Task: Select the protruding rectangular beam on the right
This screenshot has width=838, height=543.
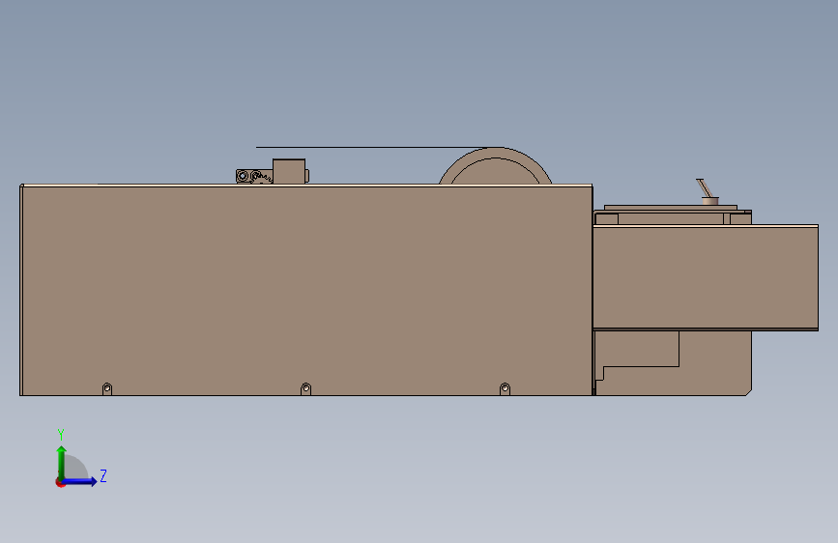Action: [x=706, y=277]
